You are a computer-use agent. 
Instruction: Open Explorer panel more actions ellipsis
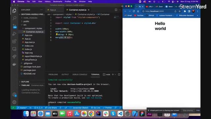pos(41,10)
